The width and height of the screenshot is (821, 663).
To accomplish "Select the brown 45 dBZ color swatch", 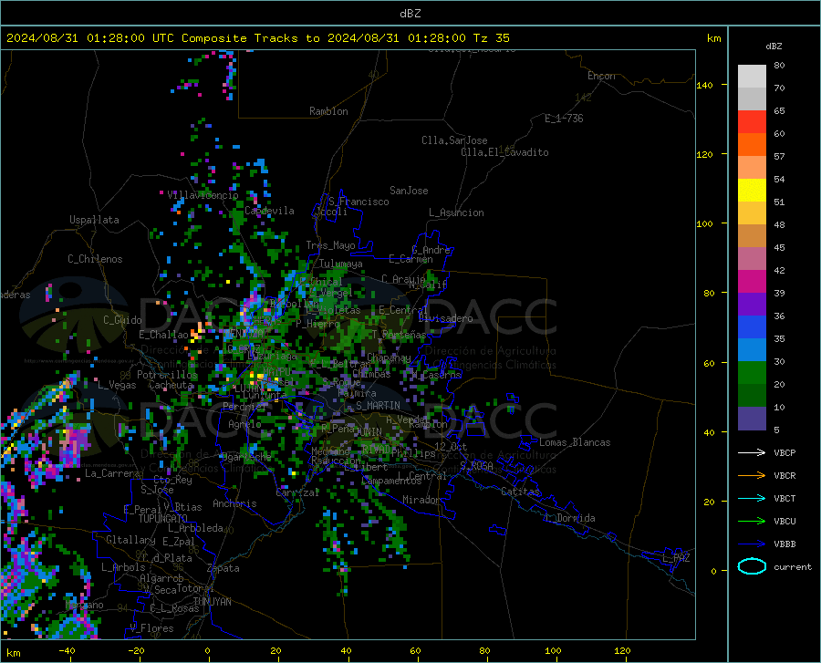I will pyautogui.click(x=752, y=236).
